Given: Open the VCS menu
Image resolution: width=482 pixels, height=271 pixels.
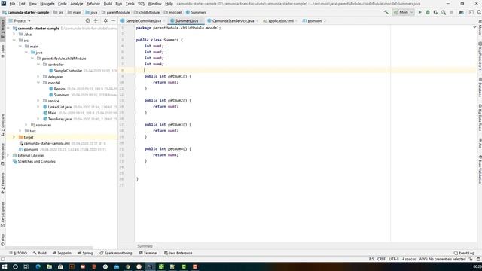Looking at the screenshot, I should click(x=141, y=4).
